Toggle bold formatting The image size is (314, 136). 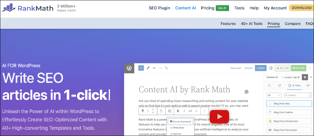pyautogui.click(x=178, y=111)
